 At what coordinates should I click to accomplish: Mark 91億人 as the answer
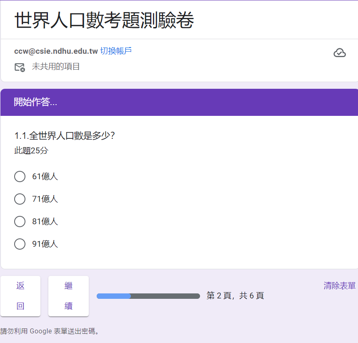pos(20,244)
